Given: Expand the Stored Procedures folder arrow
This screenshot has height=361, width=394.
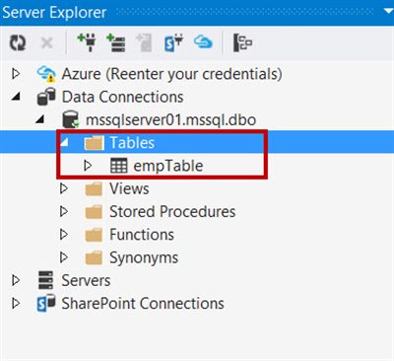Looking at the screenshot, I should [64, 211].
